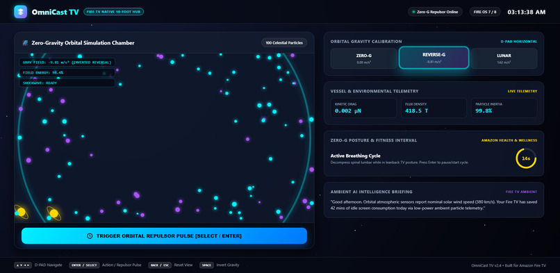The image size is (560, 273).
Task: Click the 03:13:38 AM clock
Action: [x=527, y=12]
